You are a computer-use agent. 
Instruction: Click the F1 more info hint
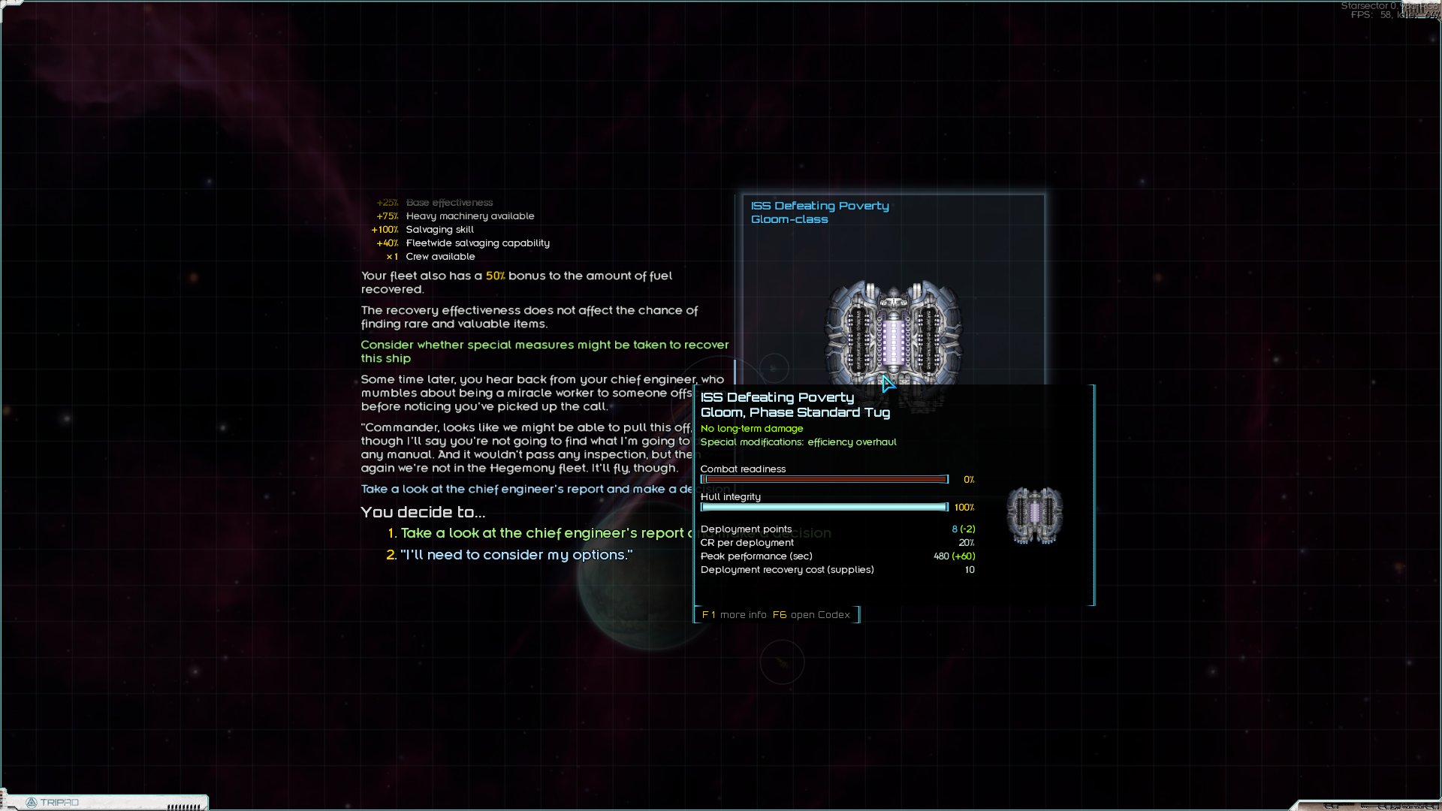[x=734, y=615]
